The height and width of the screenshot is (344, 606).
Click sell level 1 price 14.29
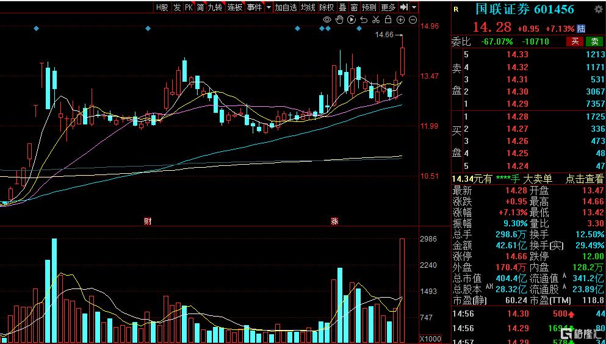pos(518,104)
